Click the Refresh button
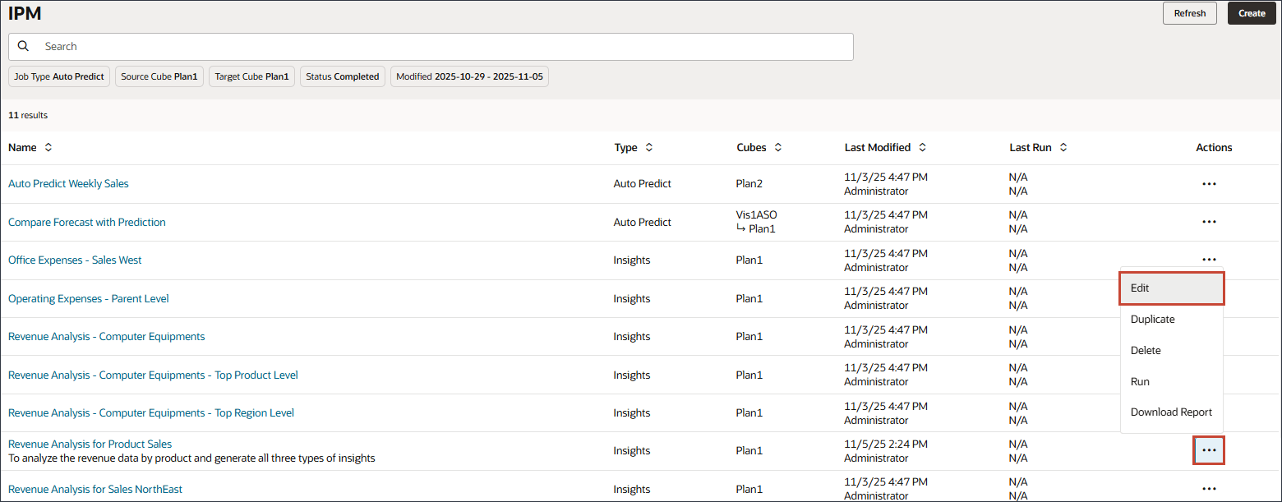 click(x=1189, y=13)
